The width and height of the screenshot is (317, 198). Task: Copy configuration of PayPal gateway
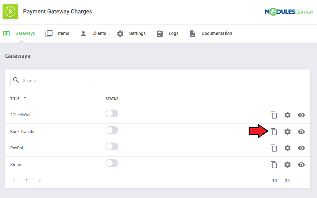(274, 148)
